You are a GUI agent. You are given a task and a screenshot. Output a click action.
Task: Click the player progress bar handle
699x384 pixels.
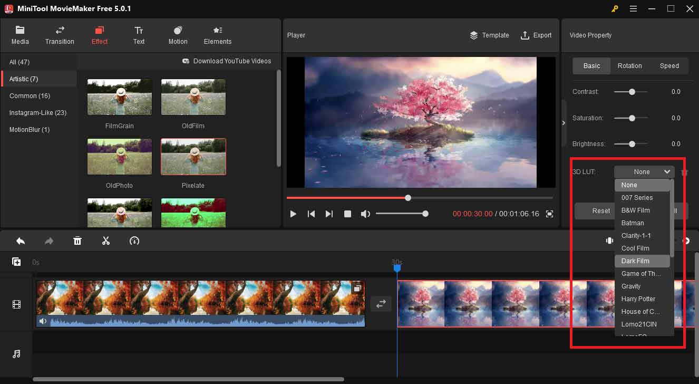(408, 198)
